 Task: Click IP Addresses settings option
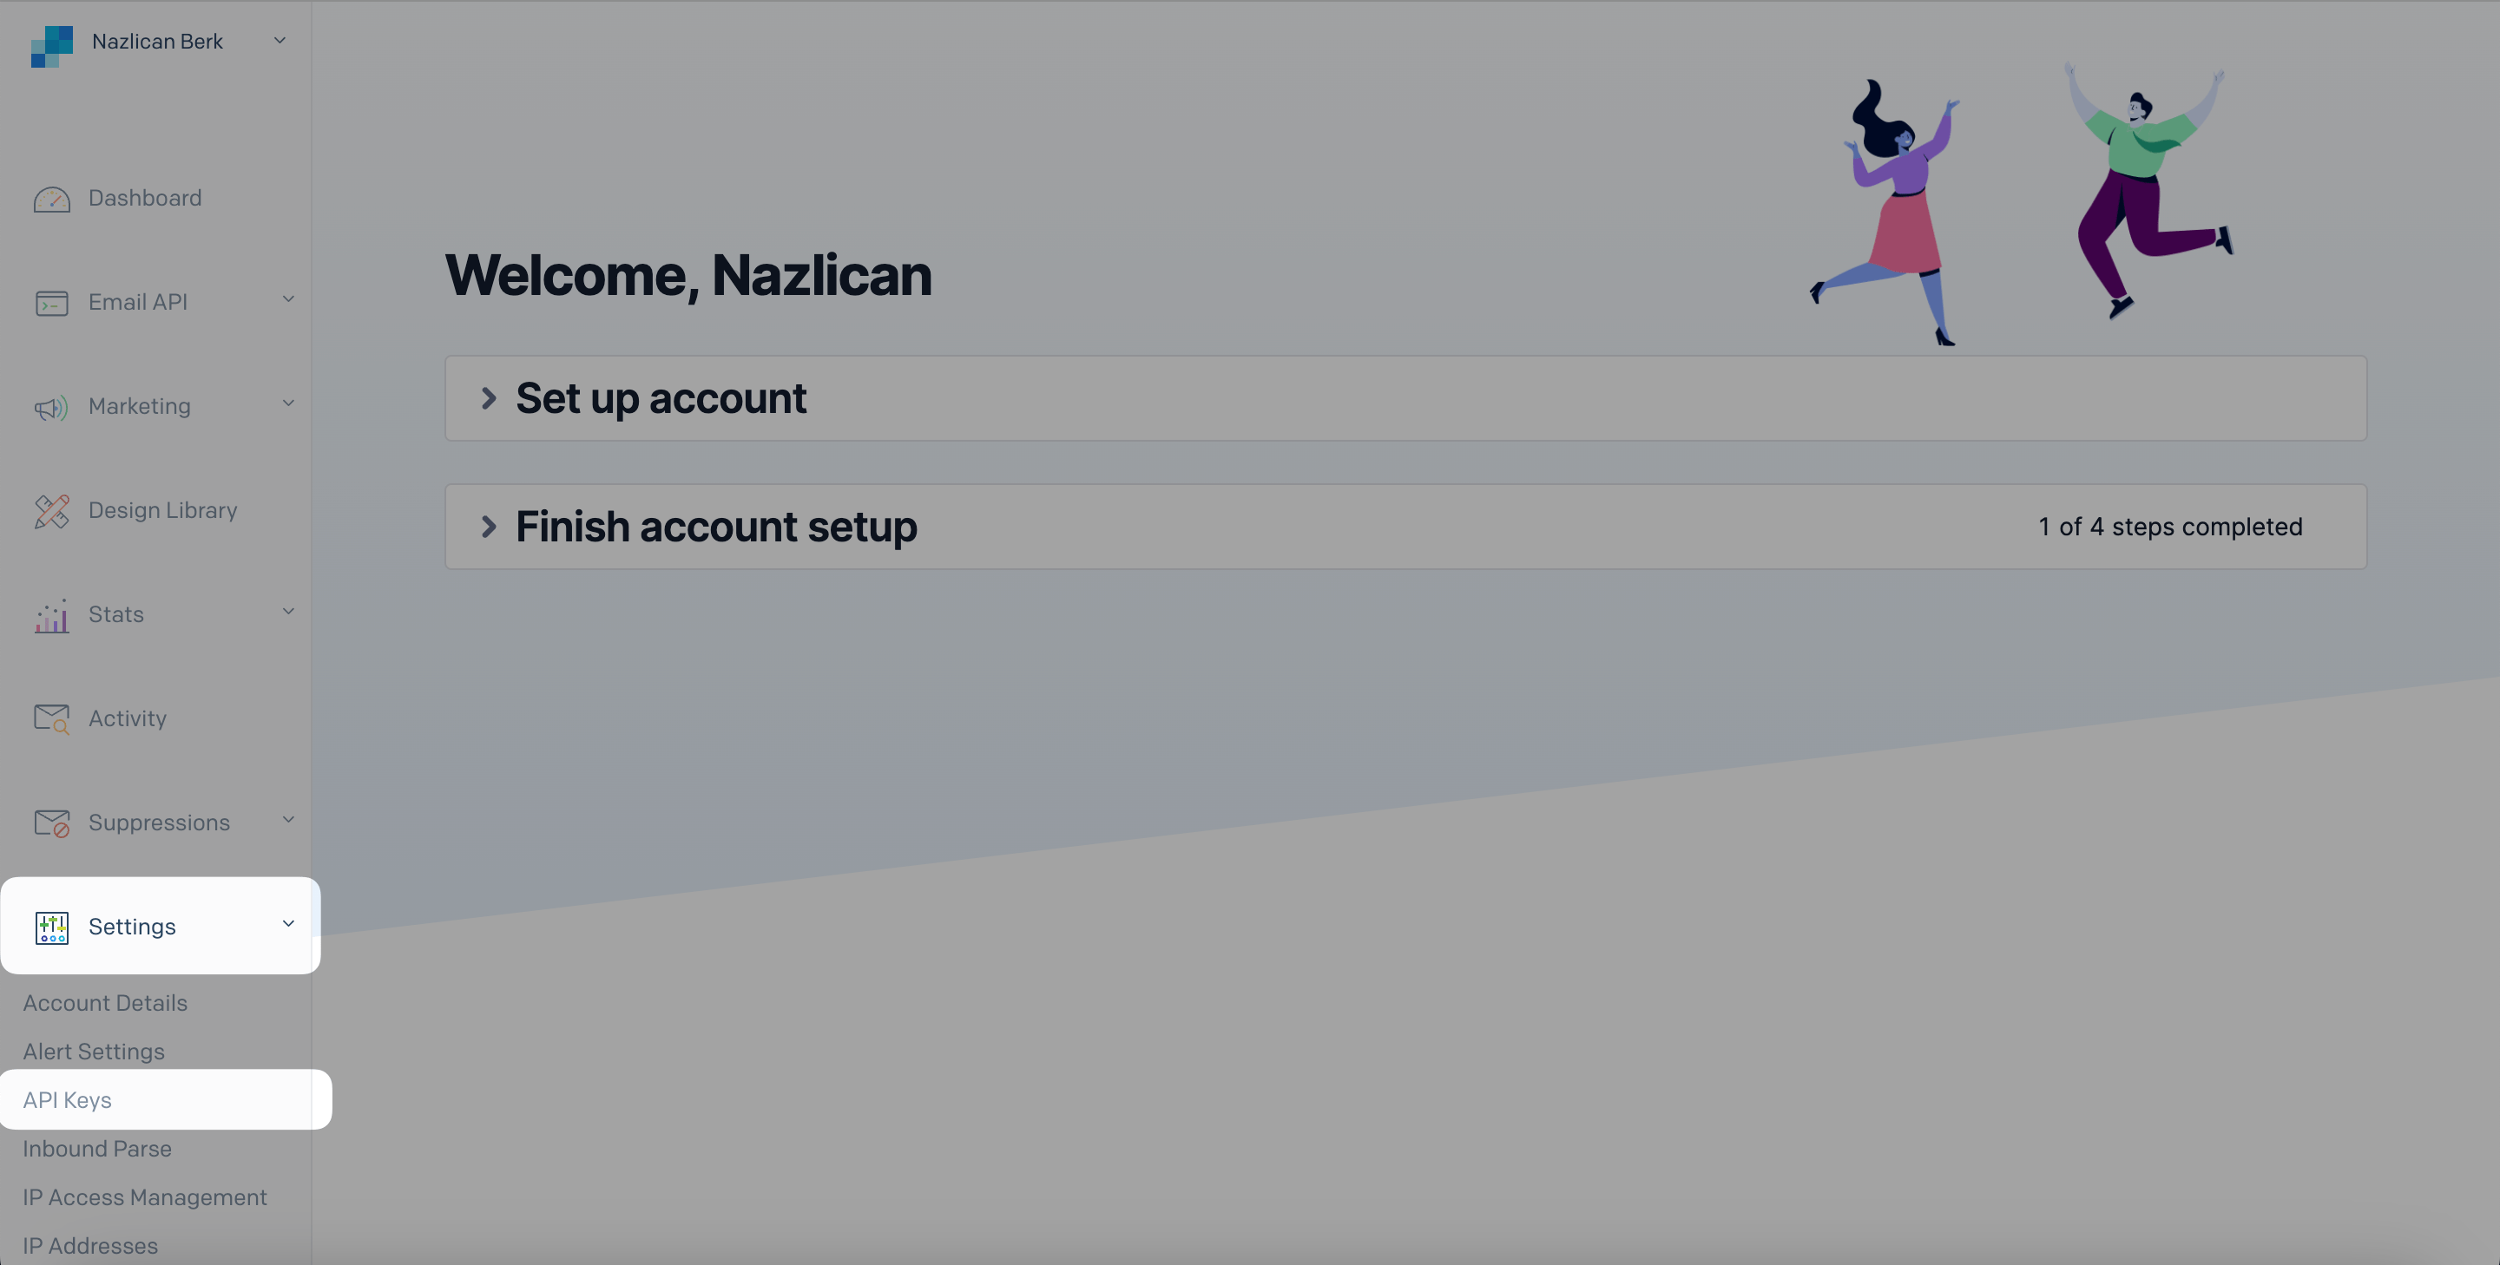tap(90, 1244)
